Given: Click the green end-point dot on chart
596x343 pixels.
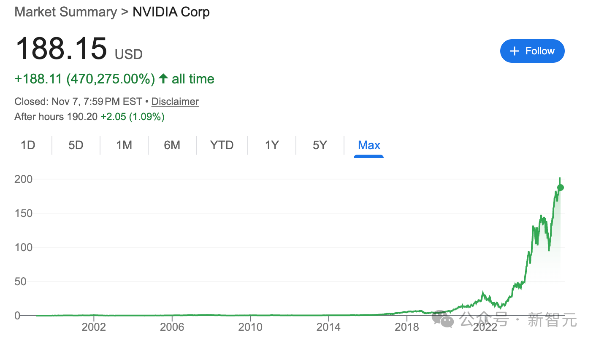Looking at the screenshot, I should coord(560,188).
